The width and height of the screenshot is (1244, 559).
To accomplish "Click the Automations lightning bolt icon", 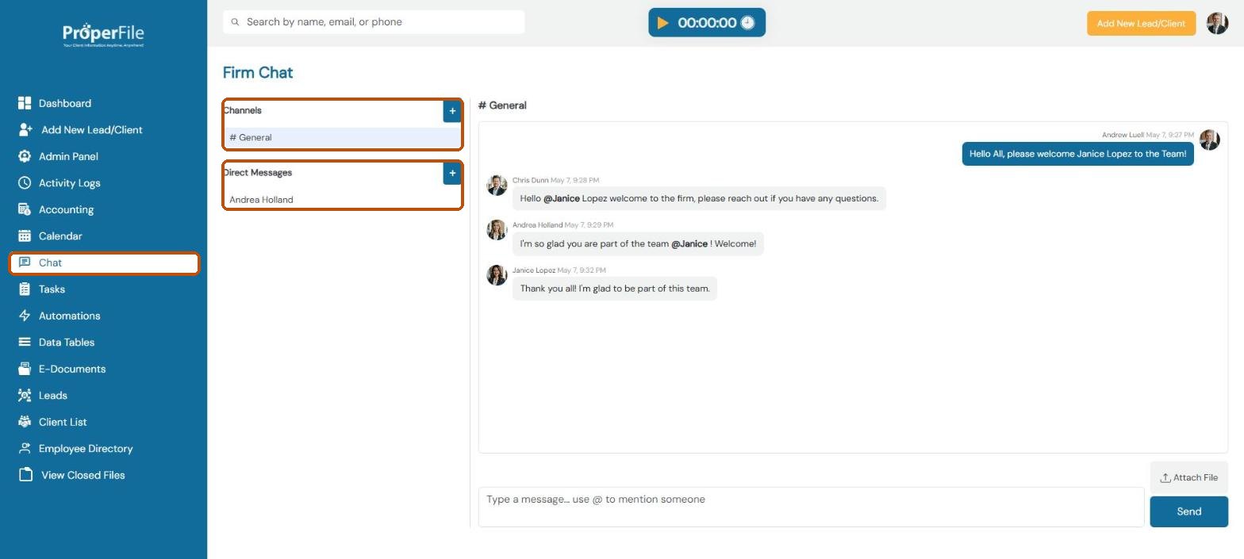I will 25,316.
